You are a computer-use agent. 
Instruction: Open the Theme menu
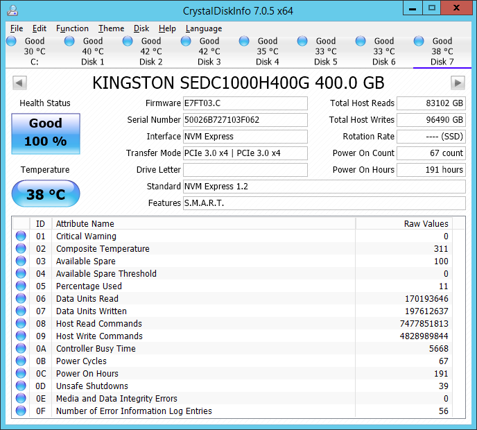point(111,28)
